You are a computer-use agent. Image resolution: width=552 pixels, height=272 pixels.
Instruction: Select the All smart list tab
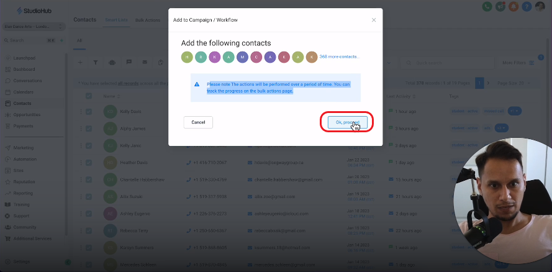coord(79,40)
